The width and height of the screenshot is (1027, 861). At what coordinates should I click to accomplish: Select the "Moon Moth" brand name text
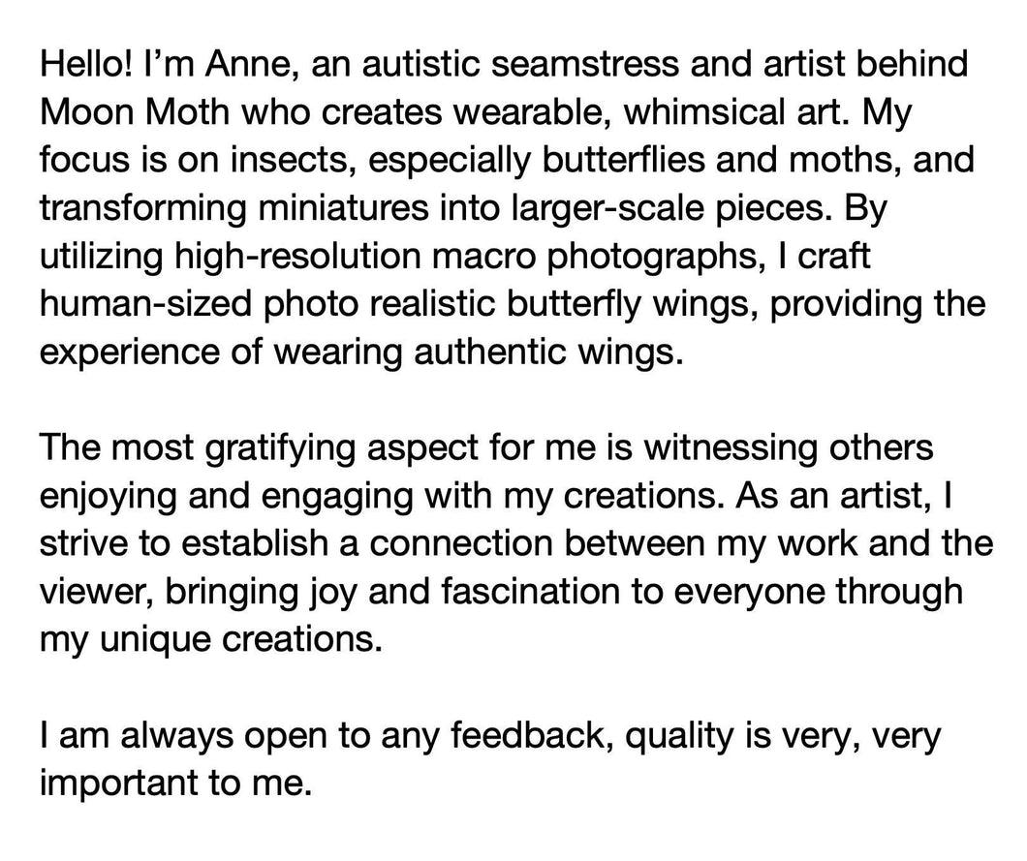[x=135, y=112]
